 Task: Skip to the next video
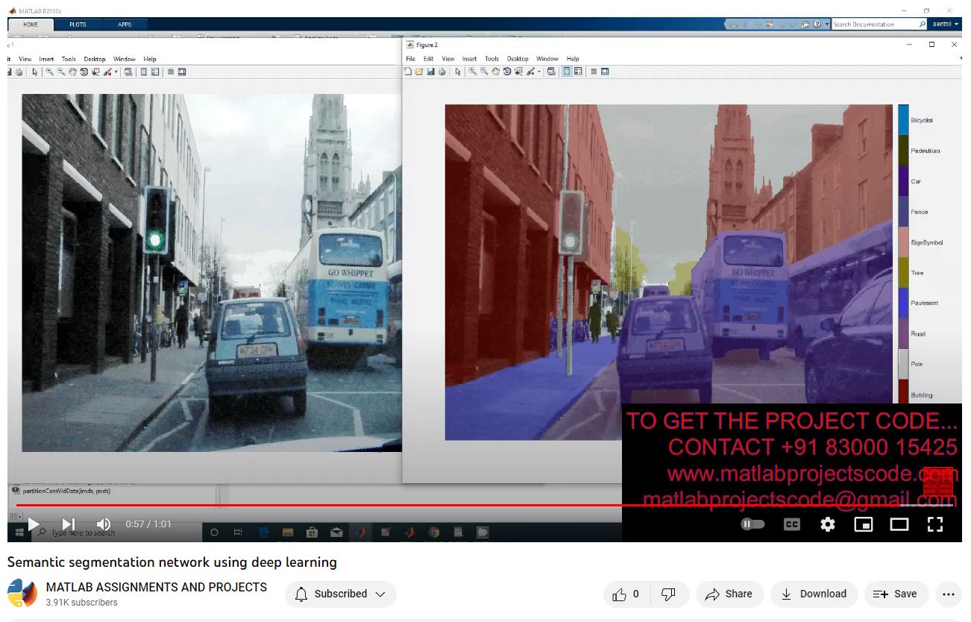tap(69, 524)
